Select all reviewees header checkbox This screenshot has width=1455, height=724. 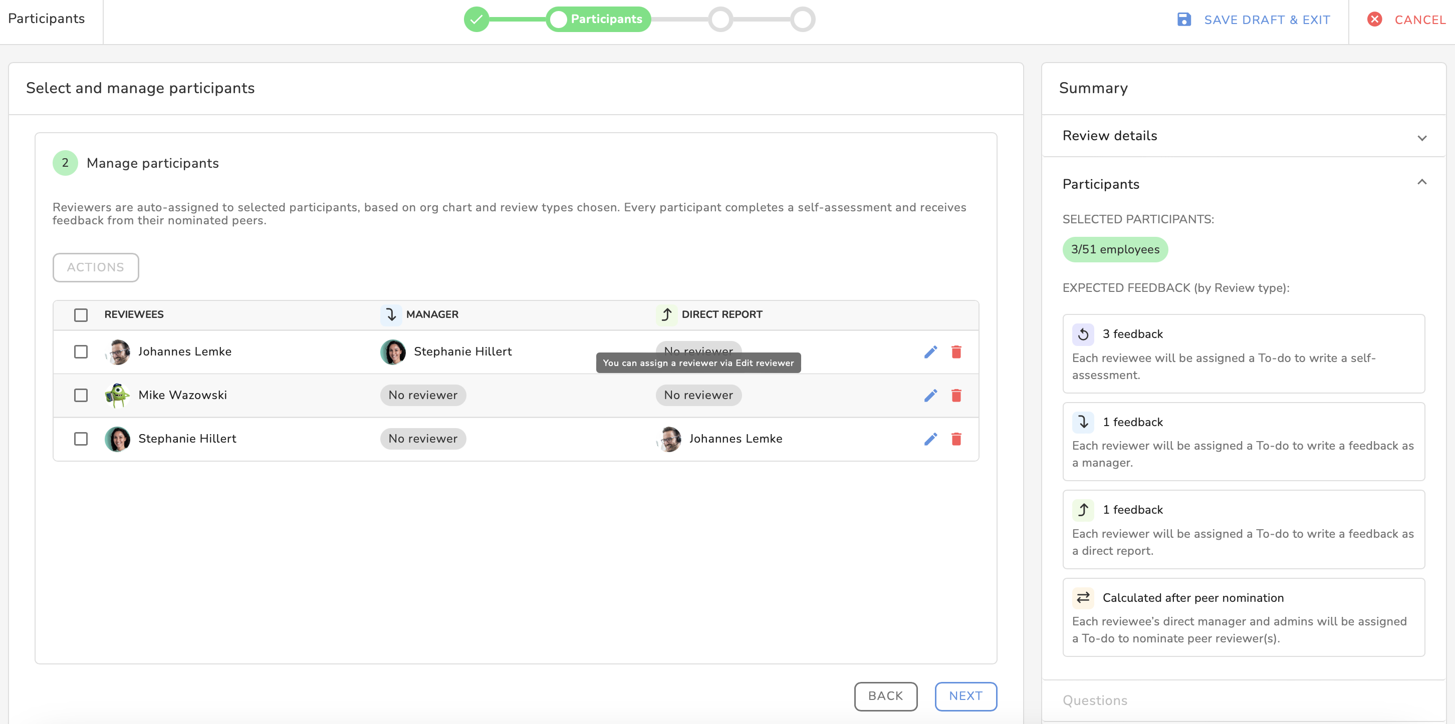point(81,315)
